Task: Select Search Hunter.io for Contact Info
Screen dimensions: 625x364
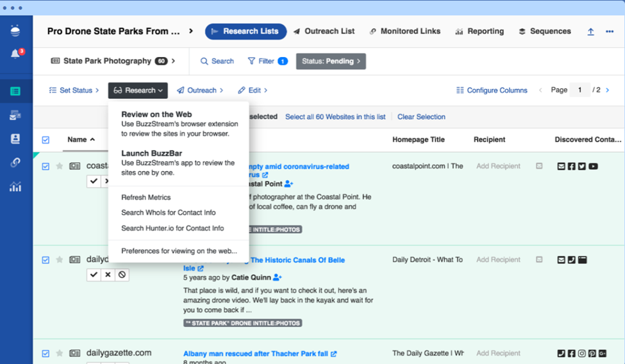Action: click(x=172, y=228)
